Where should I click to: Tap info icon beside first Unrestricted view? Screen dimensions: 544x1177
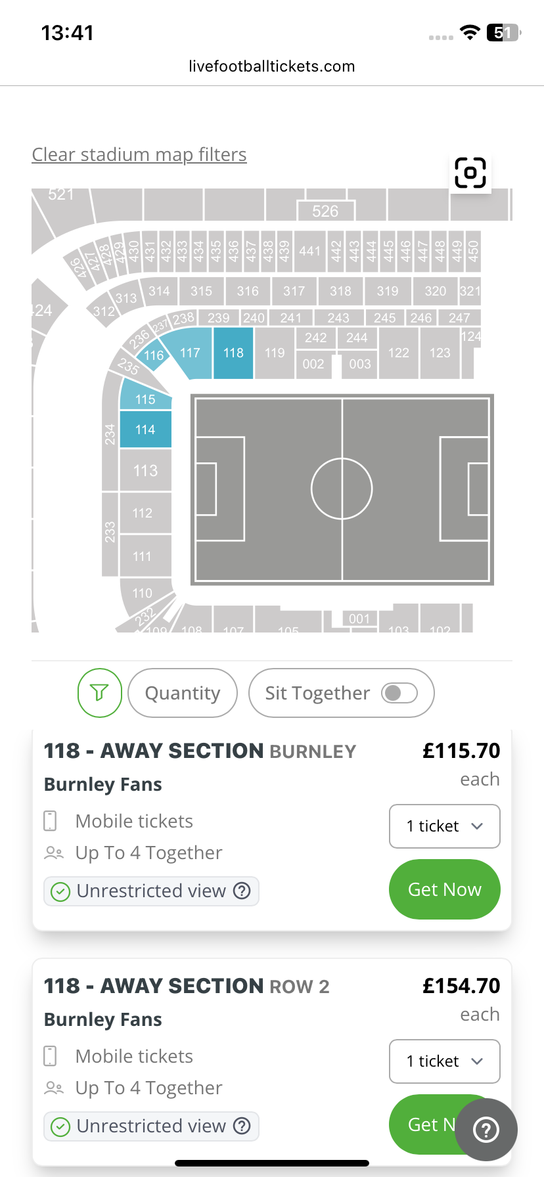click(242, 891)
